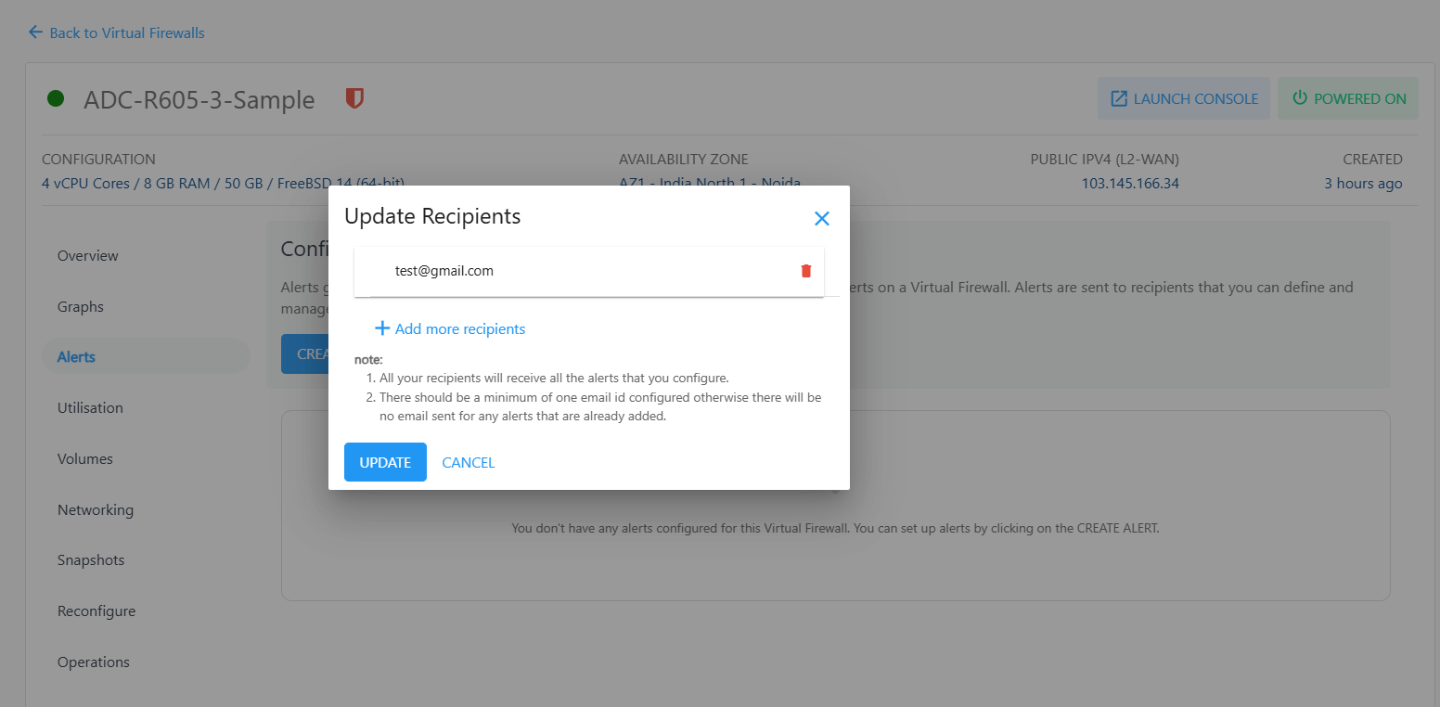Screen dimensions: 1440x707
Task: Delete the test@gmail.com recipient via trash icon
Action: (x=805, y=271)
